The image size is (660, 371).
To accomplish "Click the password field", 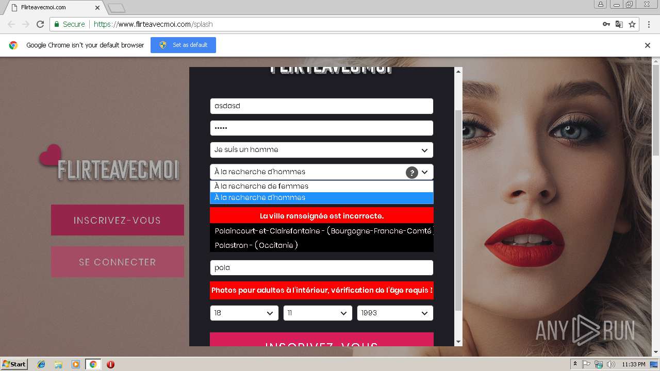I will tap(322, 128).
